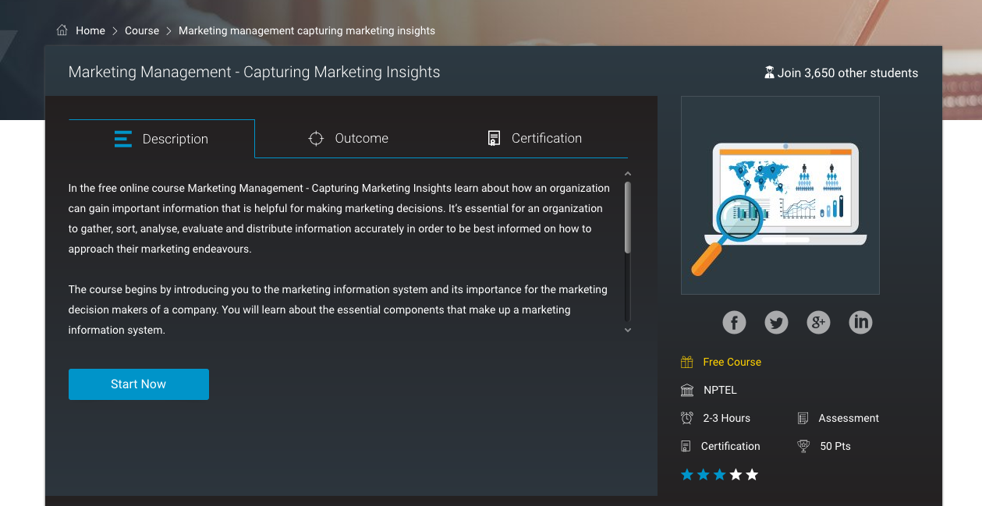
Task: Click the NPTEL institution icon
Action: 687,390
